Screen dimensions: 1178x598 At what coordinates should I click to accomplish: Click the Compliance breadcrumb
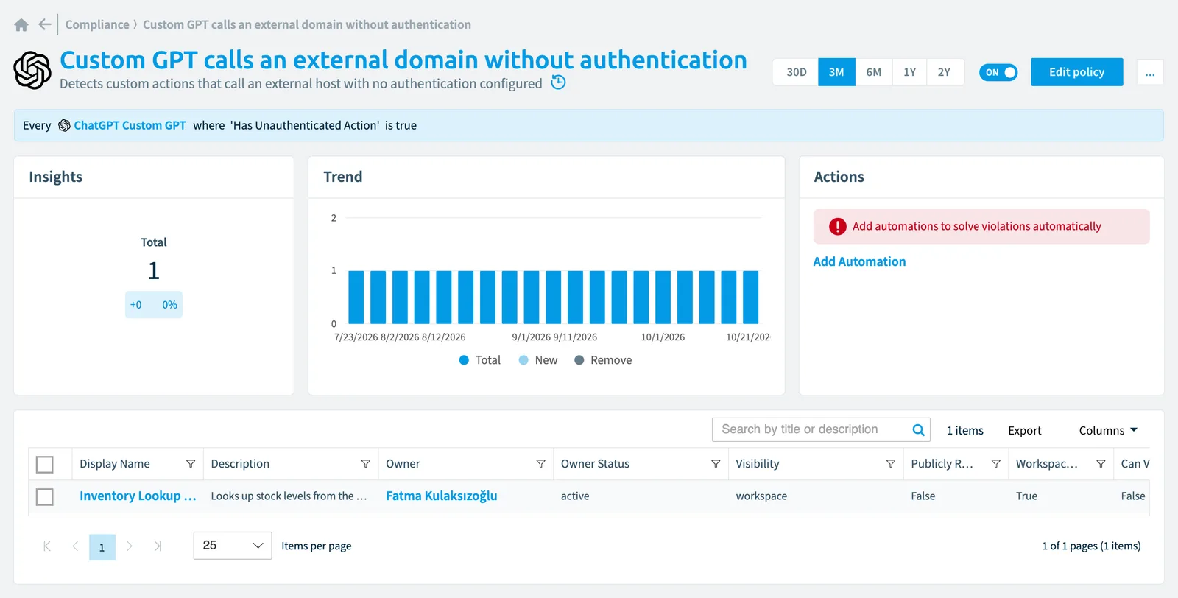pos(97,24)
